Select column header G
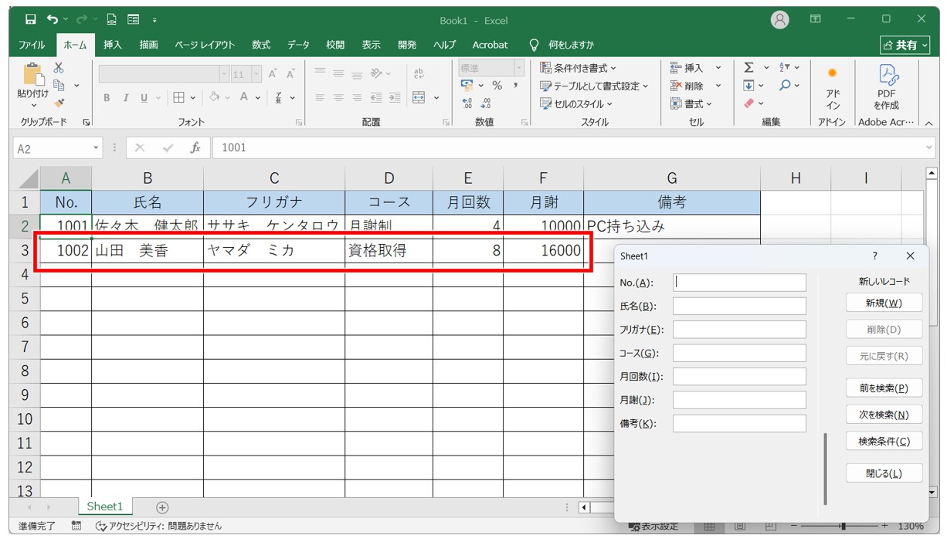Image resolution: width=947 pixels, height=542 pixels. coord(672,178)
